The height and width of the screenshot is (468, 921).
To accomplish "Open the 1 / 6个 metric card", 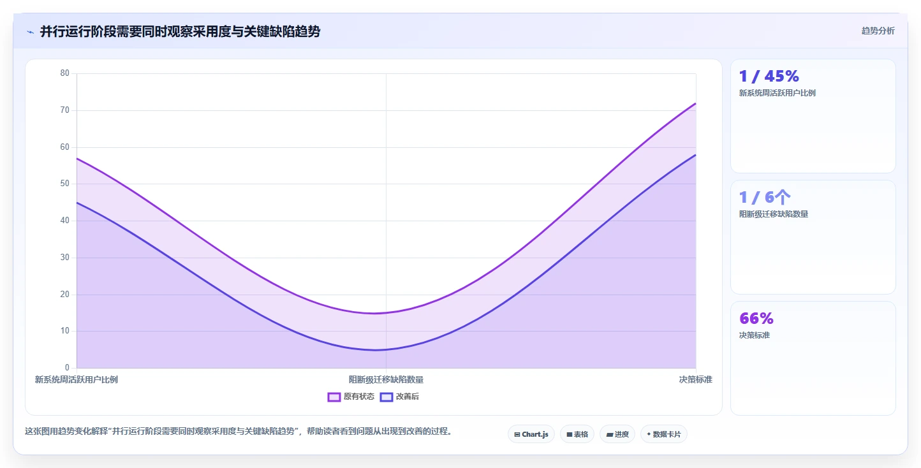I will tap(813, 237).
